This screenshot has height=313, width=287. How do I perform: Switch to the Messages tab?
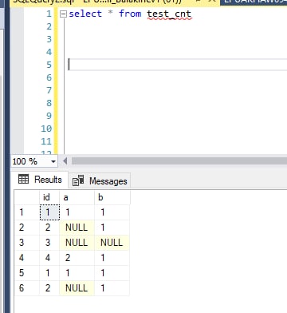(x=100, y=181)
